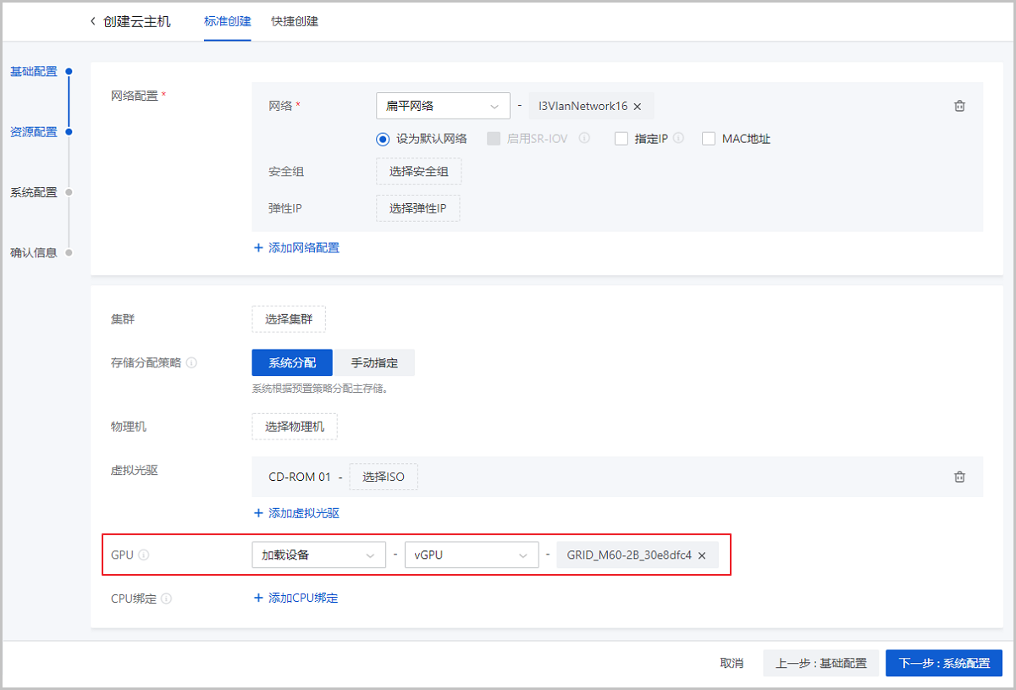Remove the GRID_M60-2B_30e8dfc4 vGPU tag
Image resolution: width=1016 pixels, height=690 pixels.
point(702,555)
